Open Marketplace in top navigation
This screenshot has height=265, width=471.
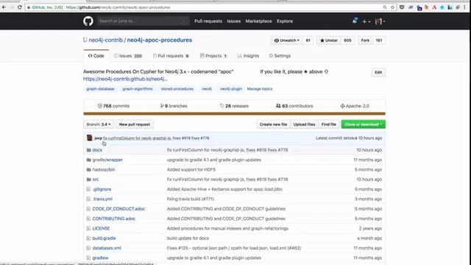(x=258, y=21)
